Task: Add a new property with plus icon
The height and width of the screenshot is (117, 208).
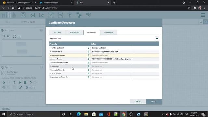Action: coord(157,38)
